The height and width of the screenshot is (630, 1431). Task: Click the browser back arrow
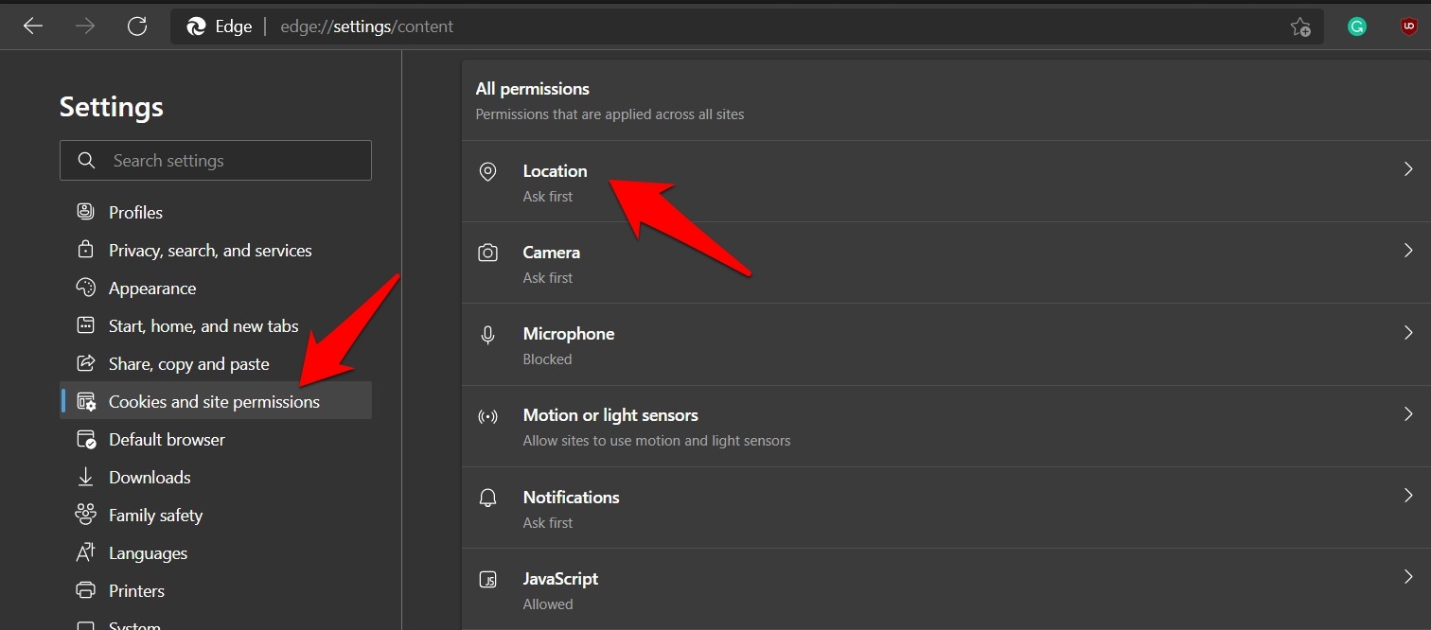coord(33,26)
